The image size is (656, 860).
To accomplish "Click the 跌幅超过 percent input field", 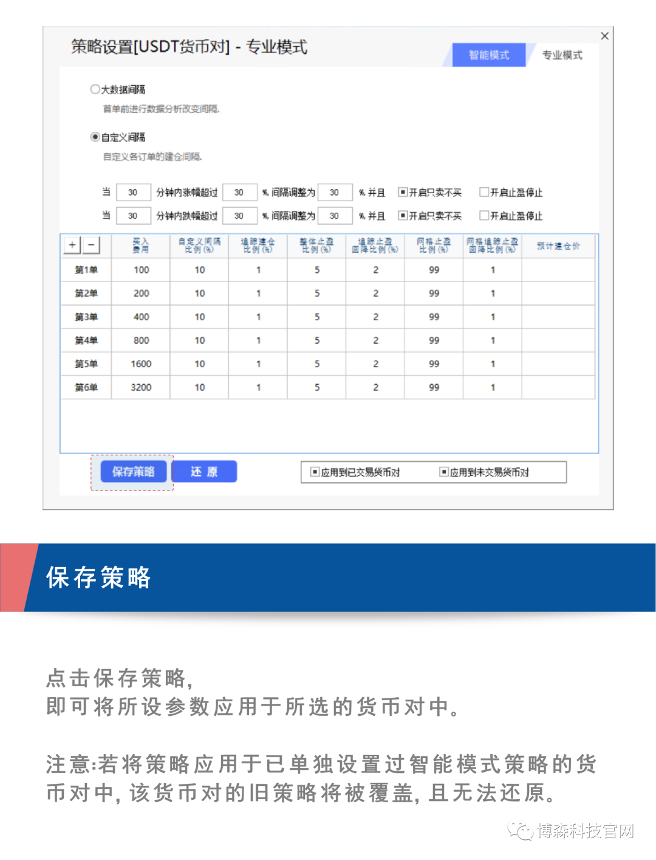I will coord(239,216).
